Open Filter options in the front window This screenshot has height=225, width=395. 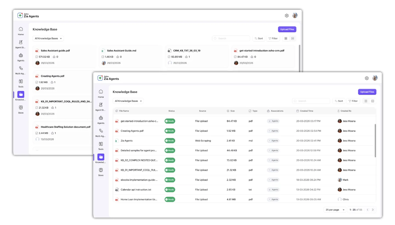point(353,101)
